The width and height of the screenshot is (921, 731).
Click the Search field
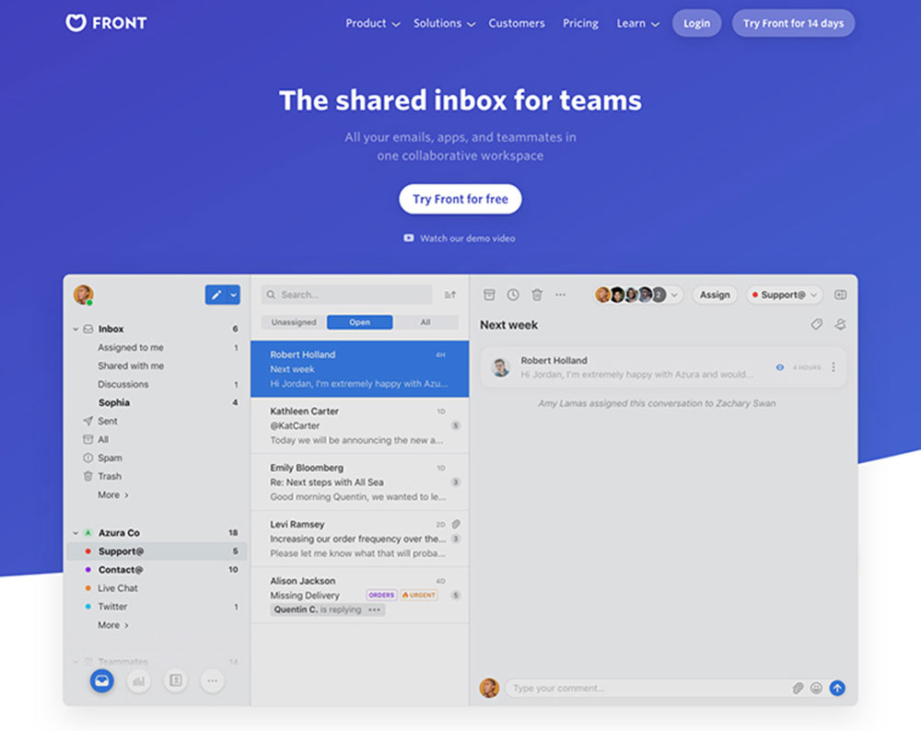click(346, 295)
